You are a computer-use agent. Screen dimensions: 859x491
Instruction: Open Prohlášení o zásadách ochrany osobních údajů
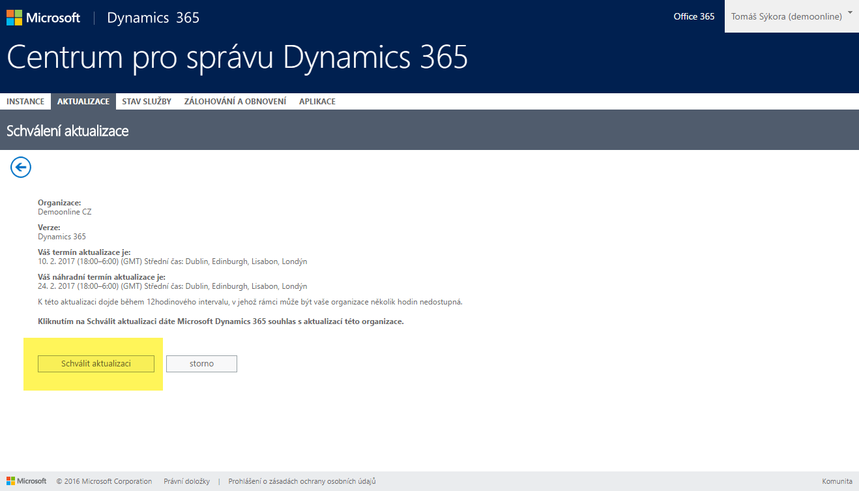(x=302, y=481)
